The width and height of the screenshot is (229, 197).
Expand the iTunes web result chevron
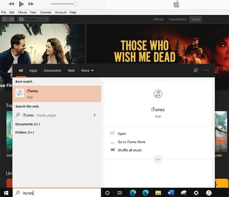(95, 115)
